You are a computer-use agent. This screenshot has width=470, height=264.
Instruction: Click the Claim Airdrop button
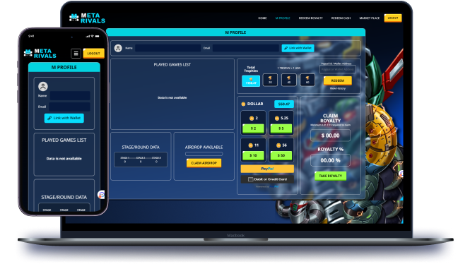click(204, 163)
